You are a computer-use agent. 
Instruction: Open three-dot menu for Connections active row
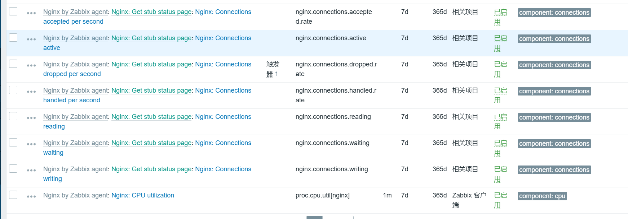click(31, 39)
